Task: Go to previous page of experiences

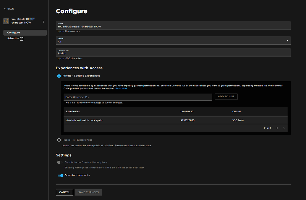Action: pyautogui.click(x=277, y=128)
